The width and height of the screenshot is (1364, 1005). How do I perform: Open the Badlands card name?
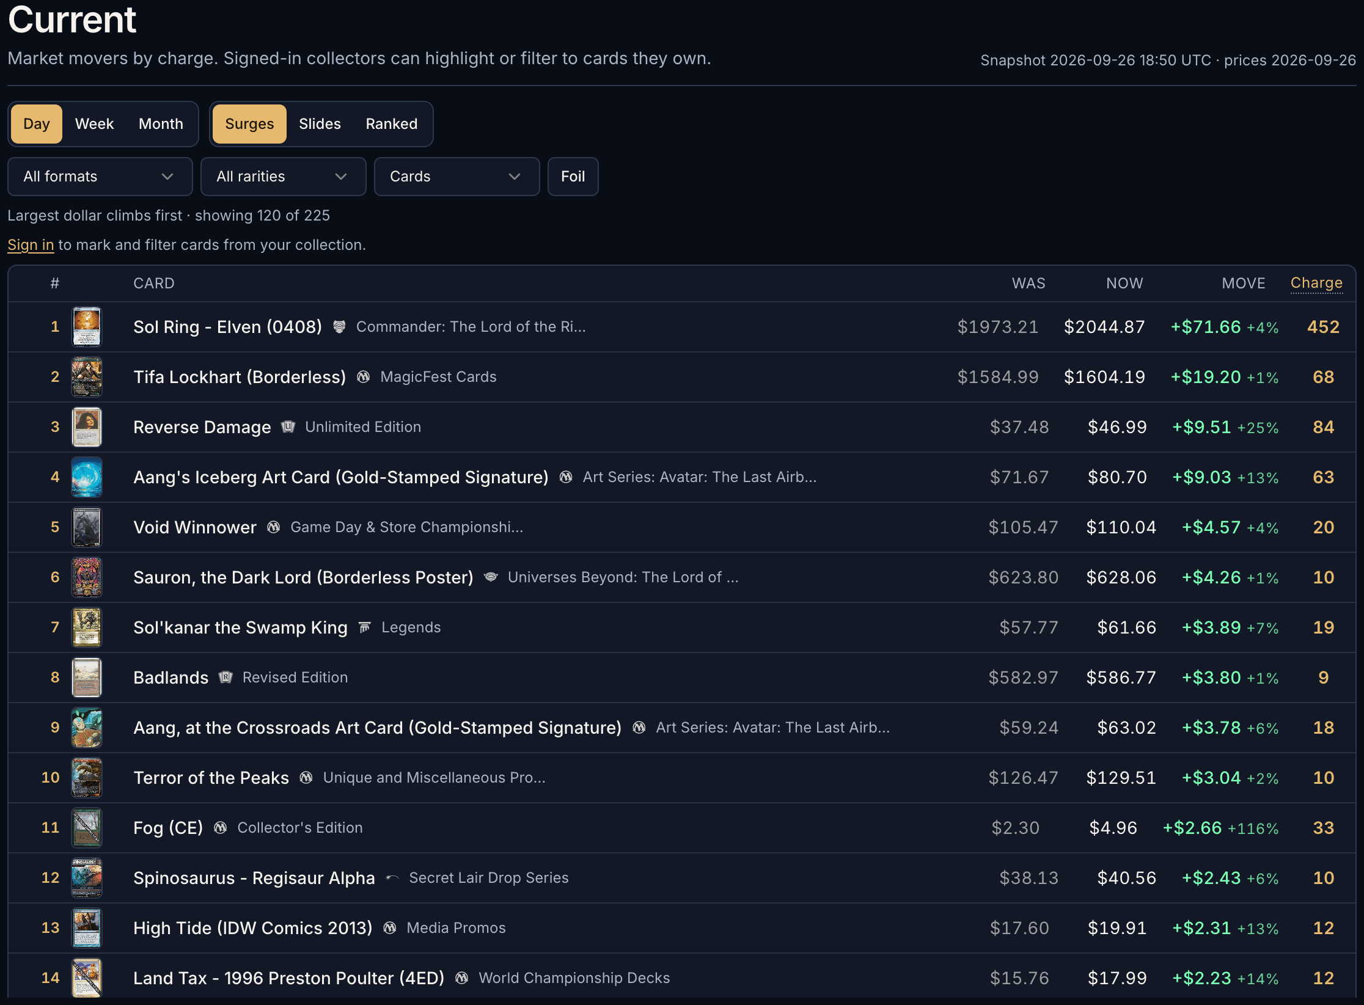(x=171, y=678)
